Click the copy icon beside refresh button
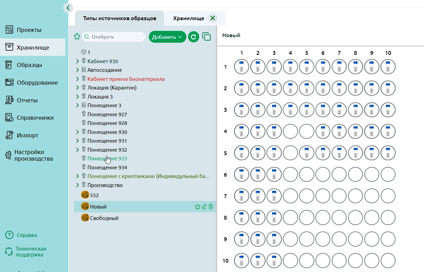 (206, 36)
